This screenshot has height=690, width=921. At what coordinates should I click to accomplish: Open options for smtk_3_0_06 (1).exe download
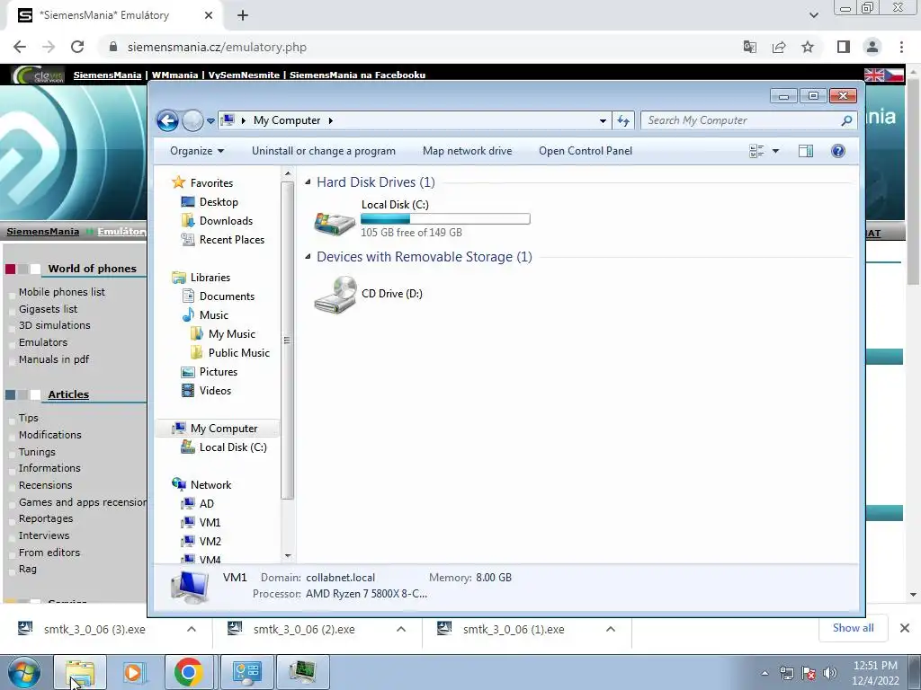click(611, 629)
